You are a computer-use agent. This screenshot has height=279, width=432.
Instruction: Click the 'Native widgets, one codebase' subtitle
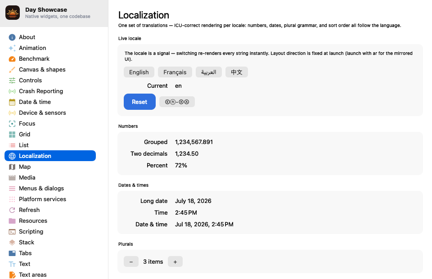[x=58, y=17]
